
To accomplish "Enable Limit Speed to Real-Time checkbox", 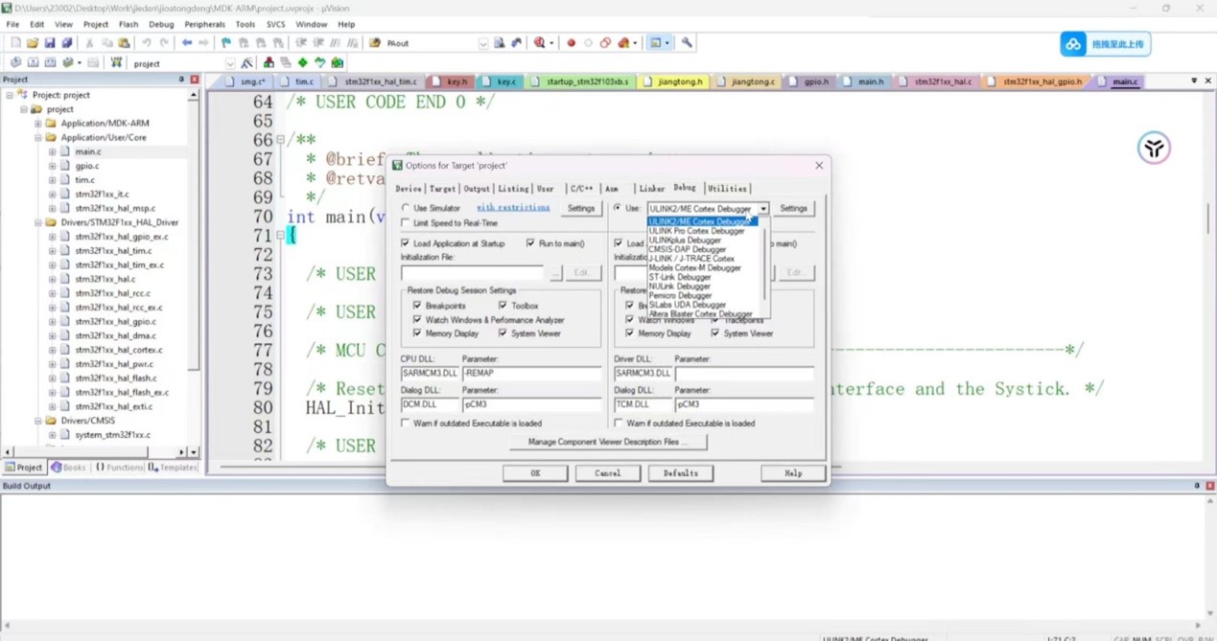I will coord(407,223).
